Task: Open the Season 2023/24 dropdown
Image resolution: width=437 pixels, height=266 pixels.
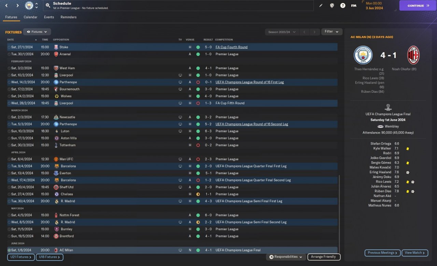Action: coord(282,32)
